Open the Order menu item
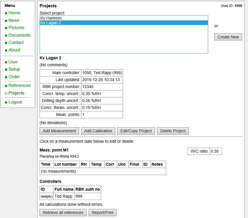The height and width of the screenshot is (218, 248). (14, 77)
